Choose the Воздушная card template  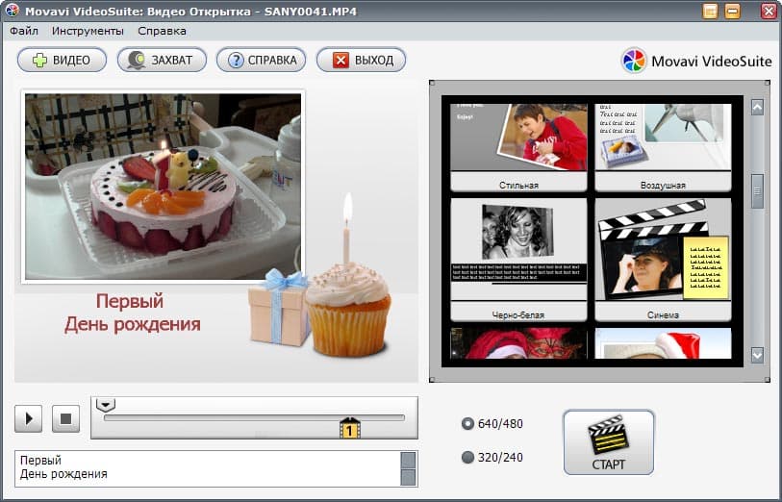click(x=663, y=147)
